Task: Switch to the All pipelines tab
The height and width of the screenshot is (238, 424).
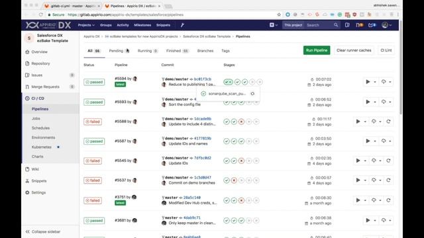Action: (x=94, y=51)
